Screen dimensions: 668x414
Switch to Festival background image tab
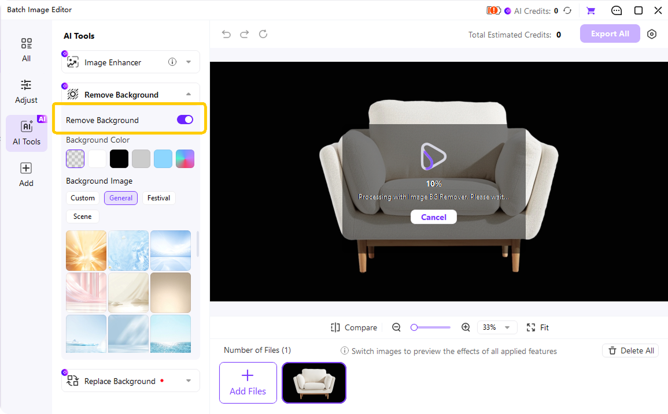158,198
